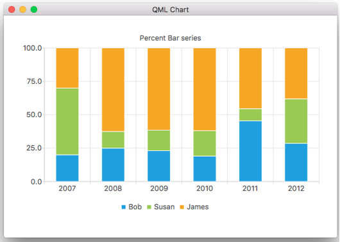Image resolution: width=340 pixels, height=242 pixels.
Task: Click James's orange segment for 2007
Action: [x=67, y=68]
